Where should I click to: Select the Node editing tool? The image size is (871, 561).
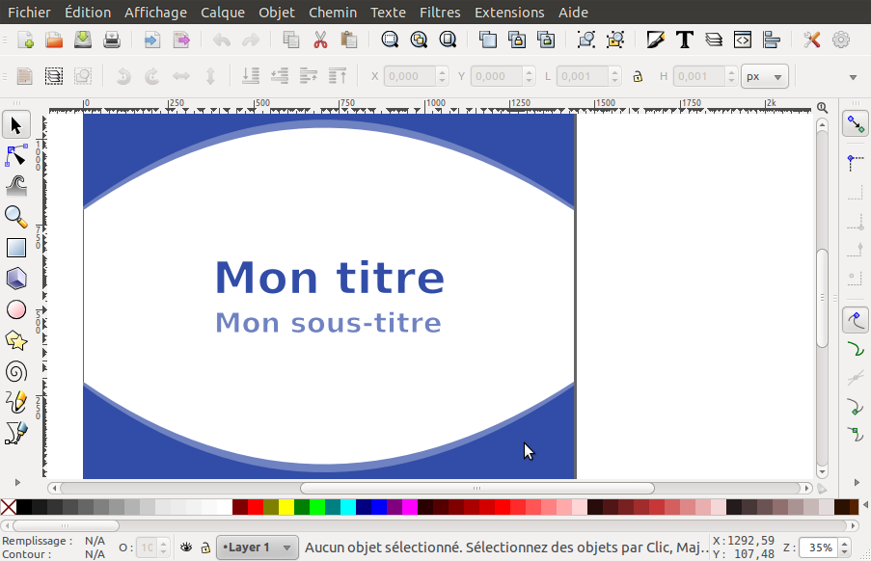(14, 154)
